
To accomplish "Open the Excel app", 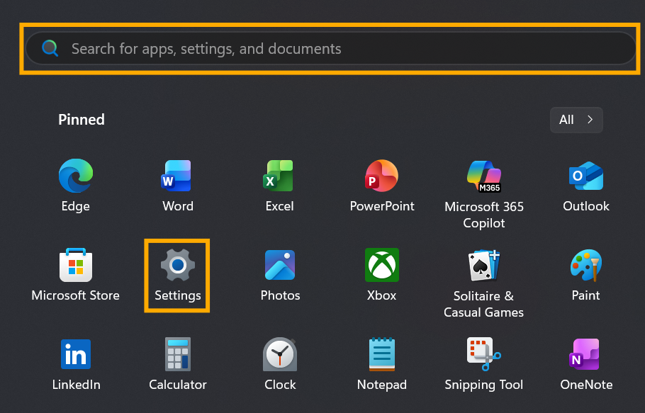I will click(280, 186).
